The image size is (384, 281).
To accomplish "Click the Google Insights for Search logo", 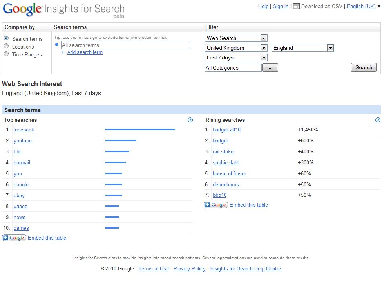I will click(63, 10).
